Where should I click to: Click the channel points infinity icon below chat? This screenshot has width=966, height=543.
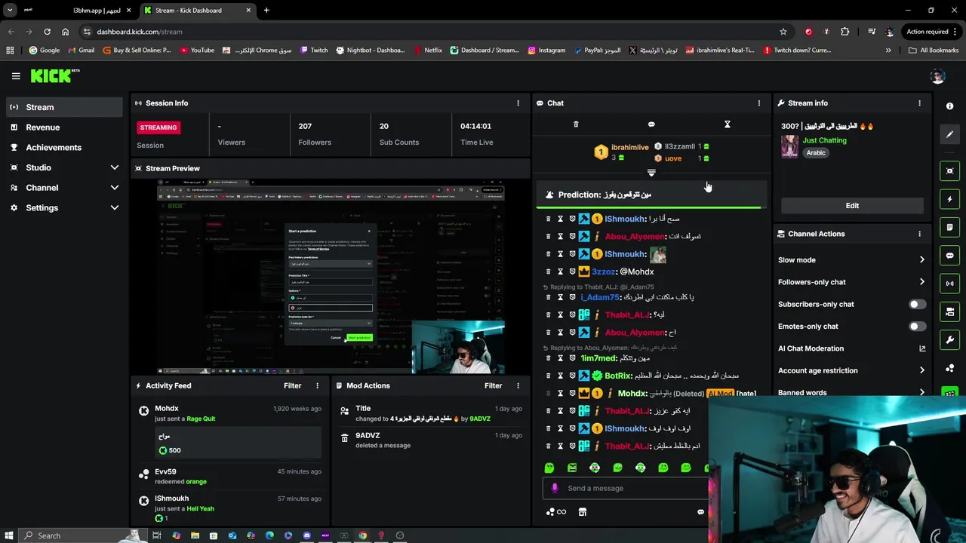pyautogui.click(x=556, y=512)
